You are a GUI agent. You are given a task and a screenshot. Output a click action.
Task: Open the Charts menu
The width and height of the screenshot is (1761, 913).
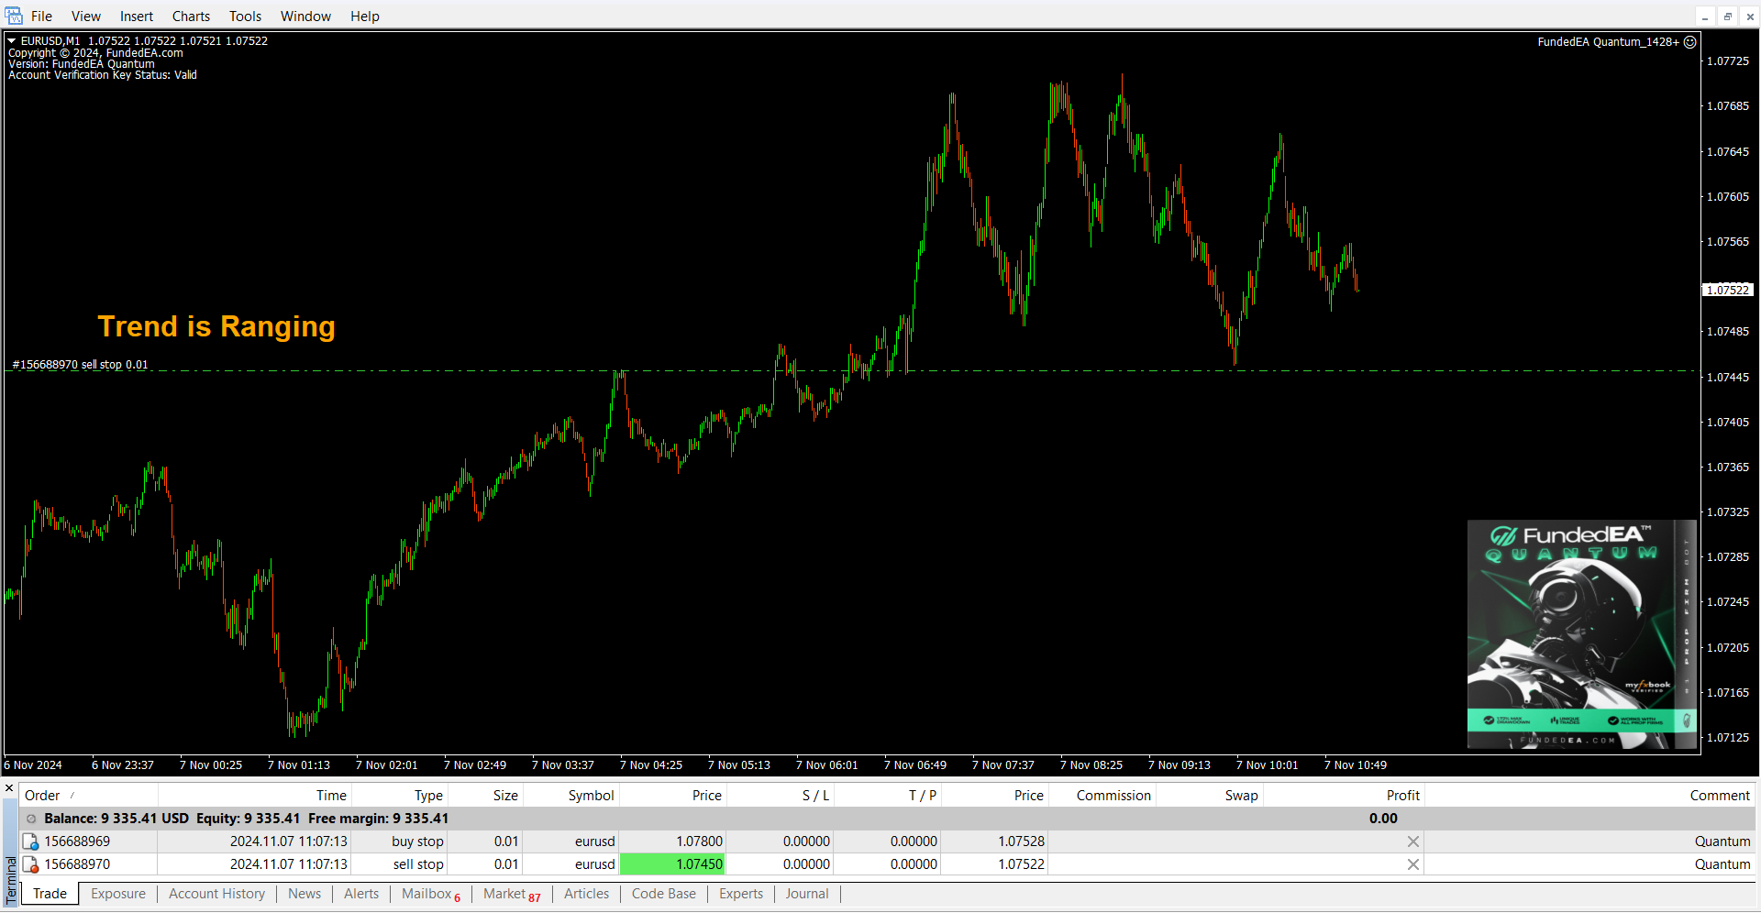coord(191,16)
